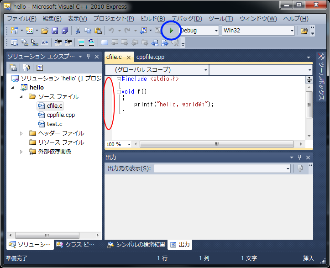Click the Copy icon in the toolbar

click(x=88, y=31)
